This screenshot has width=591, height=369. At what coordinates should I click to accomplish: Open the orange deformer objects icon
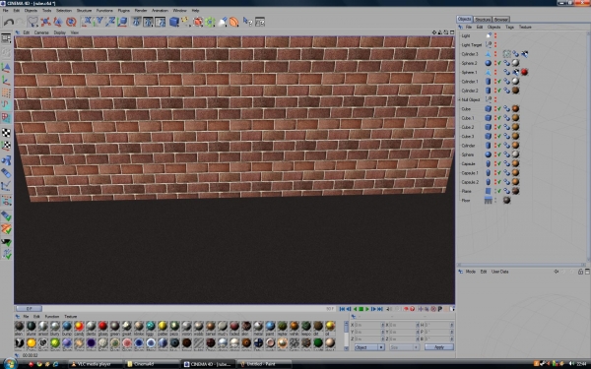[234, 22]
